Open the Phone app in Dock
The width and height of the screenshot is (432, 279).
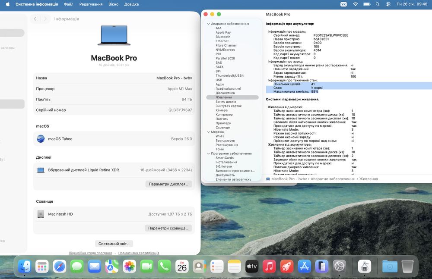point(165,266)
